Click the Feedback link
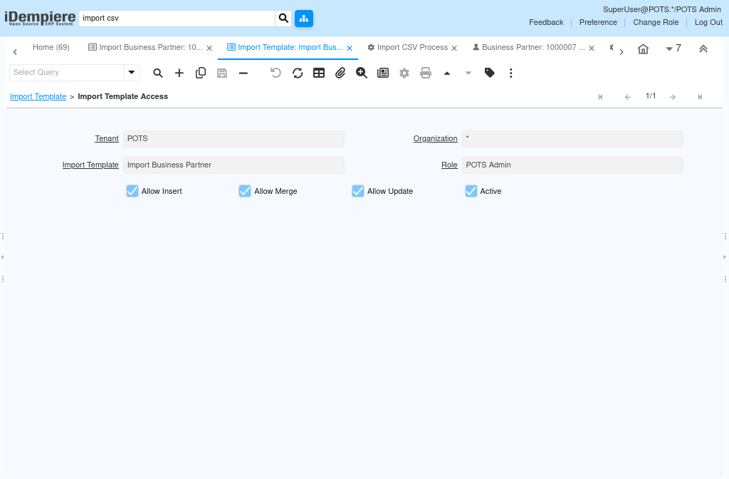The image size is (729, 479). 546,22
